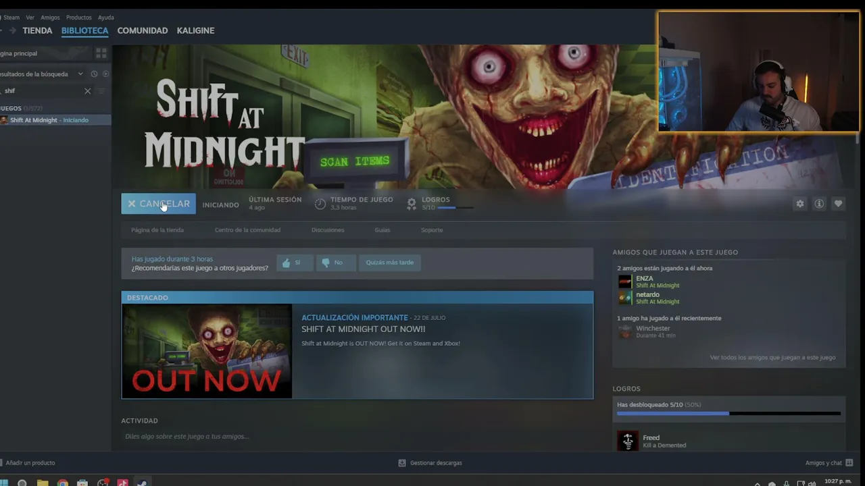865x486 pixels.
Task: Open the Amigos menu
Action: (50, 18)
